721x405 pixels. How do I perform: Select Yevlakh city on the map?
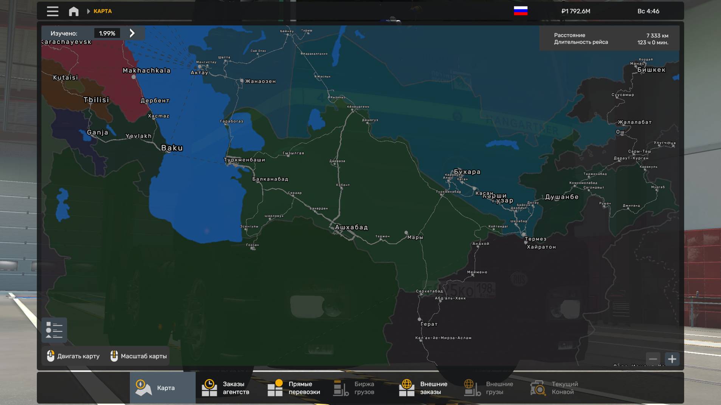click(x=138, y=136)
